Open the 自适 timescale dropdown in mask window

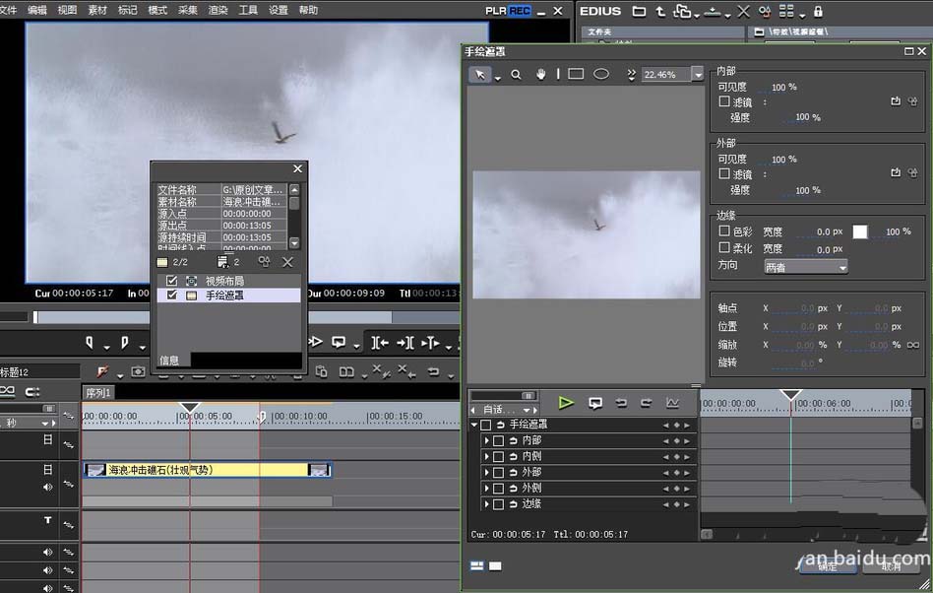tap(526, 410)
